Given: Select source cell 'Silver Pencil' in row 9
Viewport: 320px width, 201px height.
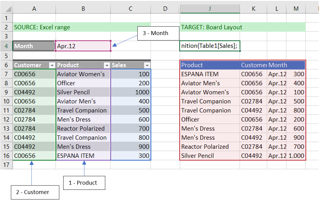Looking at the screenshot, I should click(83, 92).
